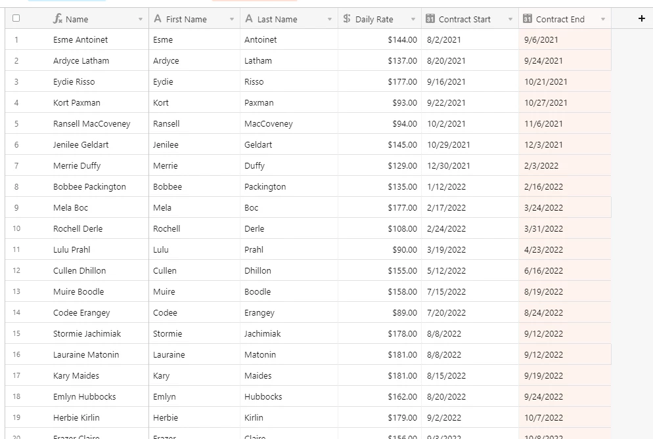Toggle the select-all rows checkbox
The image size is (653, 439).
pos(16,18)
